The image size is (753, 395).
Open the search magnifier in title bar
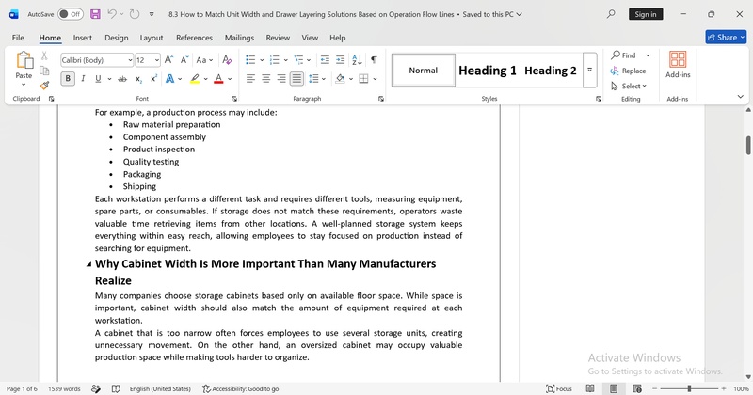(611, 14)
